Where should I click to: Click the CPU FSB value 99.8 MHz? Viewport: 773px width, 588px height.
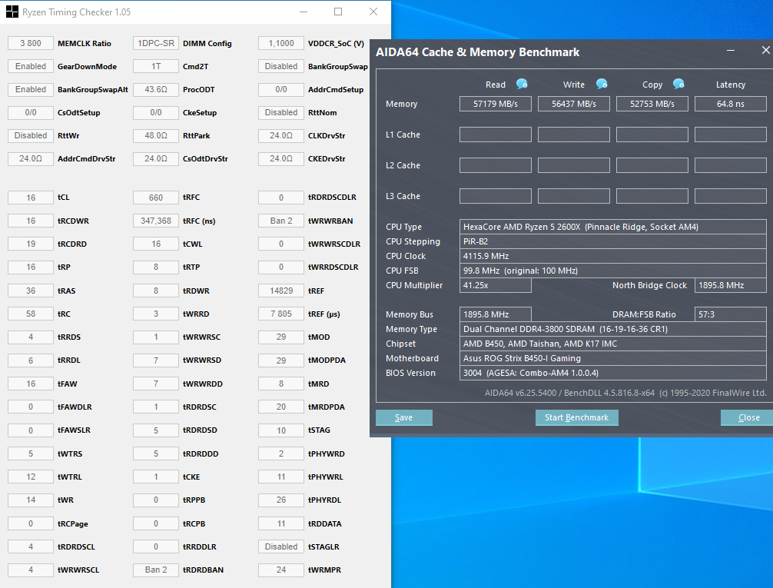(x=612, y=271)
